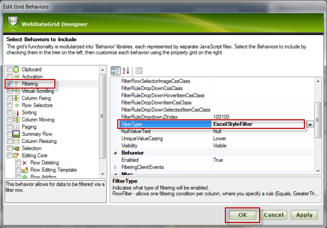The width and height of the screenshot is (327, 228).
Task: Click the Row Deleting red X icon
Action: (25, 163)
